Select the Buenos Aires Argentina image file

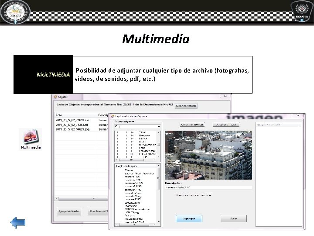click(x=139, y=174)
